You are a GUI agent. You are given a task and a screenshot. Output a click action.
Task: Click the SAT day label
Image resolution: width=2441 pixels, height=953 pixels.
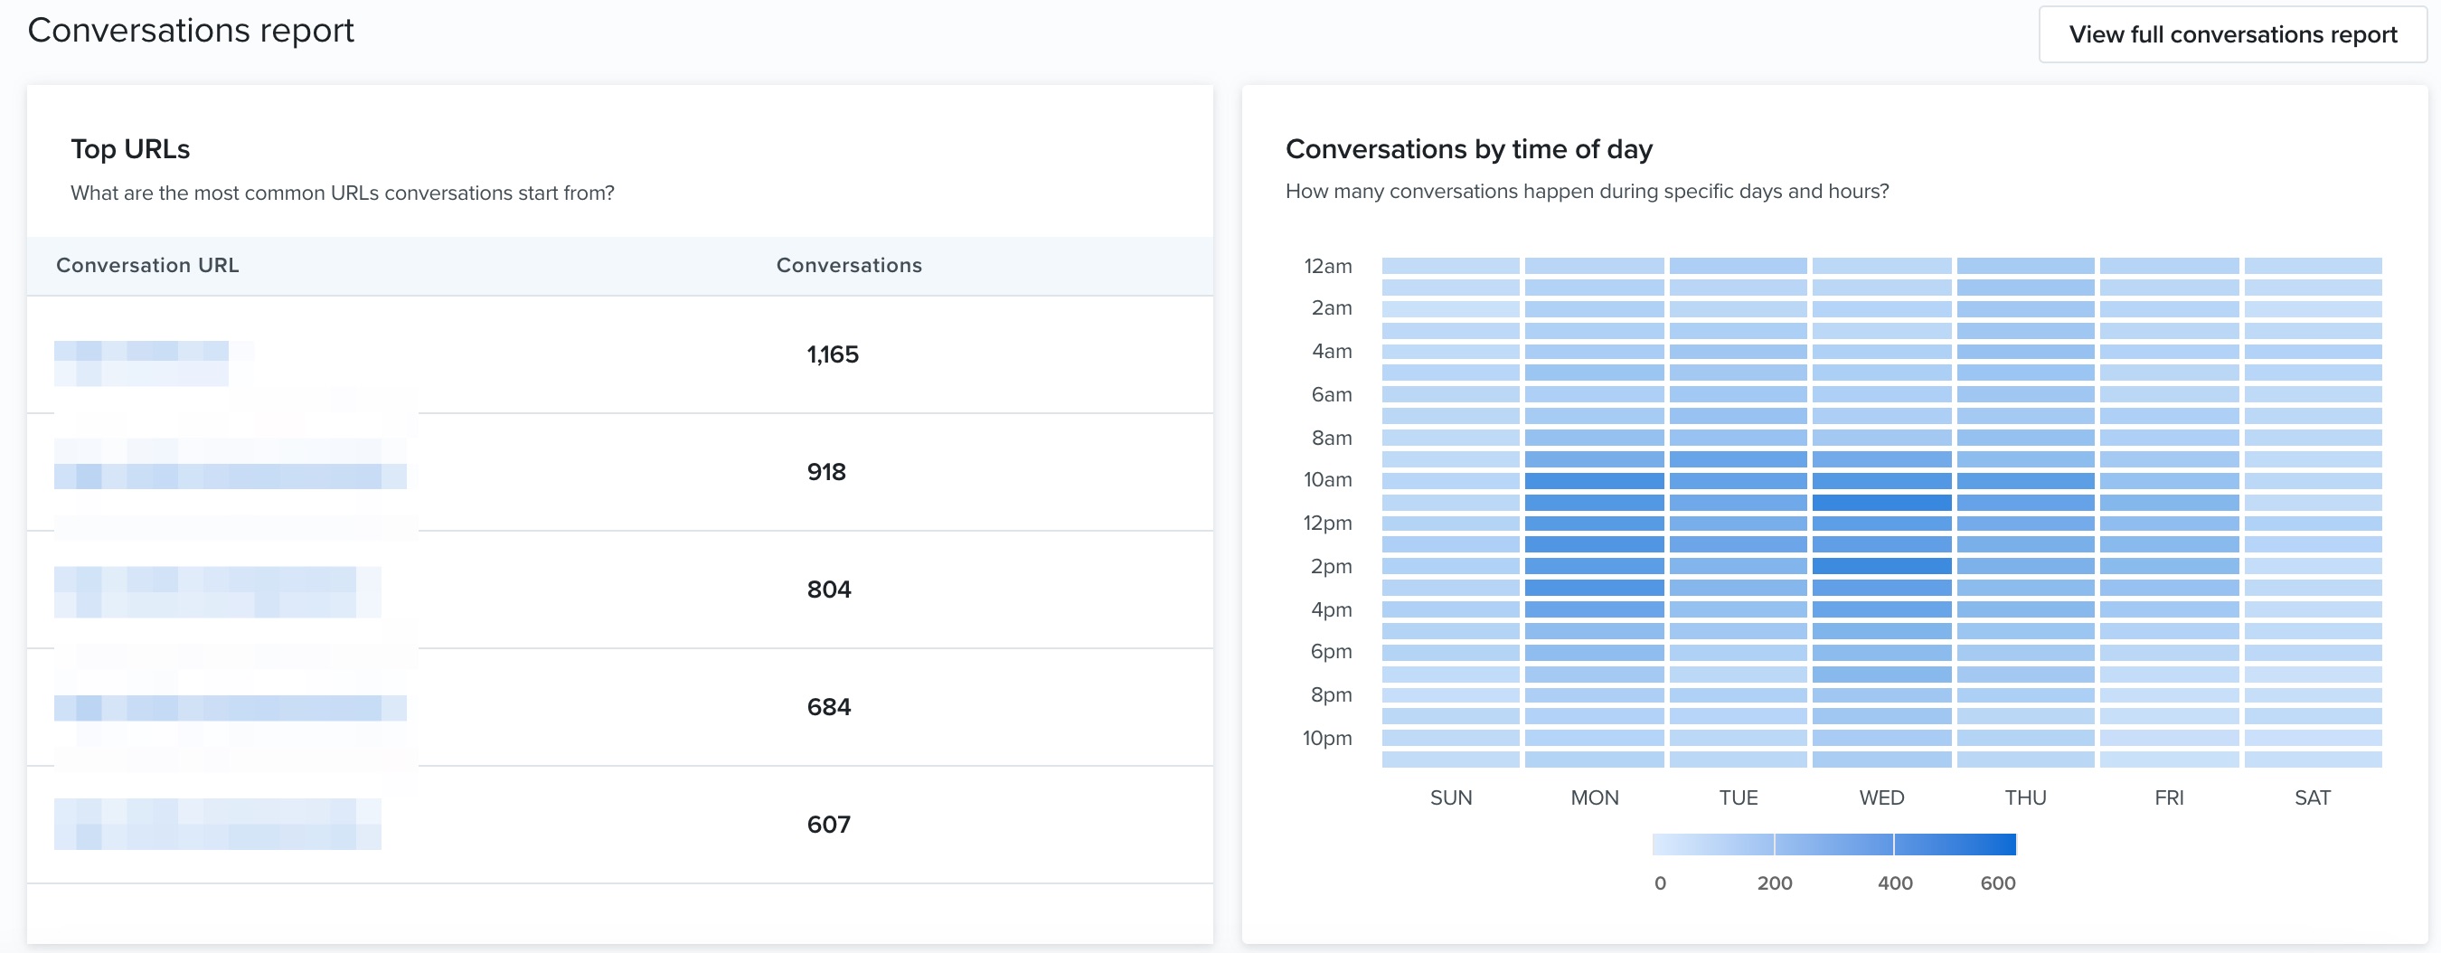click(2314, 797)
